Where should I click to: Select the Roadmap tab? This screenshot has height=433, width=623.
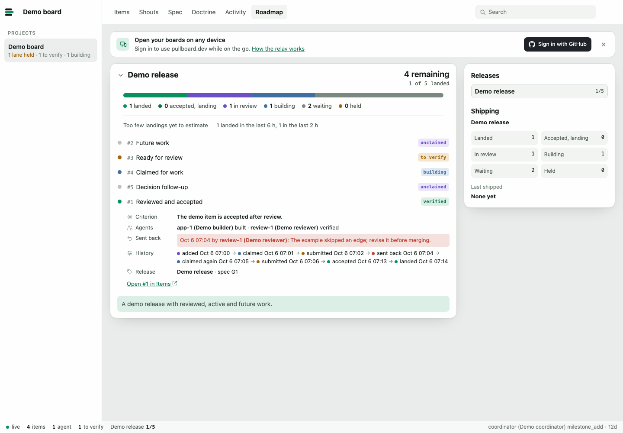pos(269,12)
